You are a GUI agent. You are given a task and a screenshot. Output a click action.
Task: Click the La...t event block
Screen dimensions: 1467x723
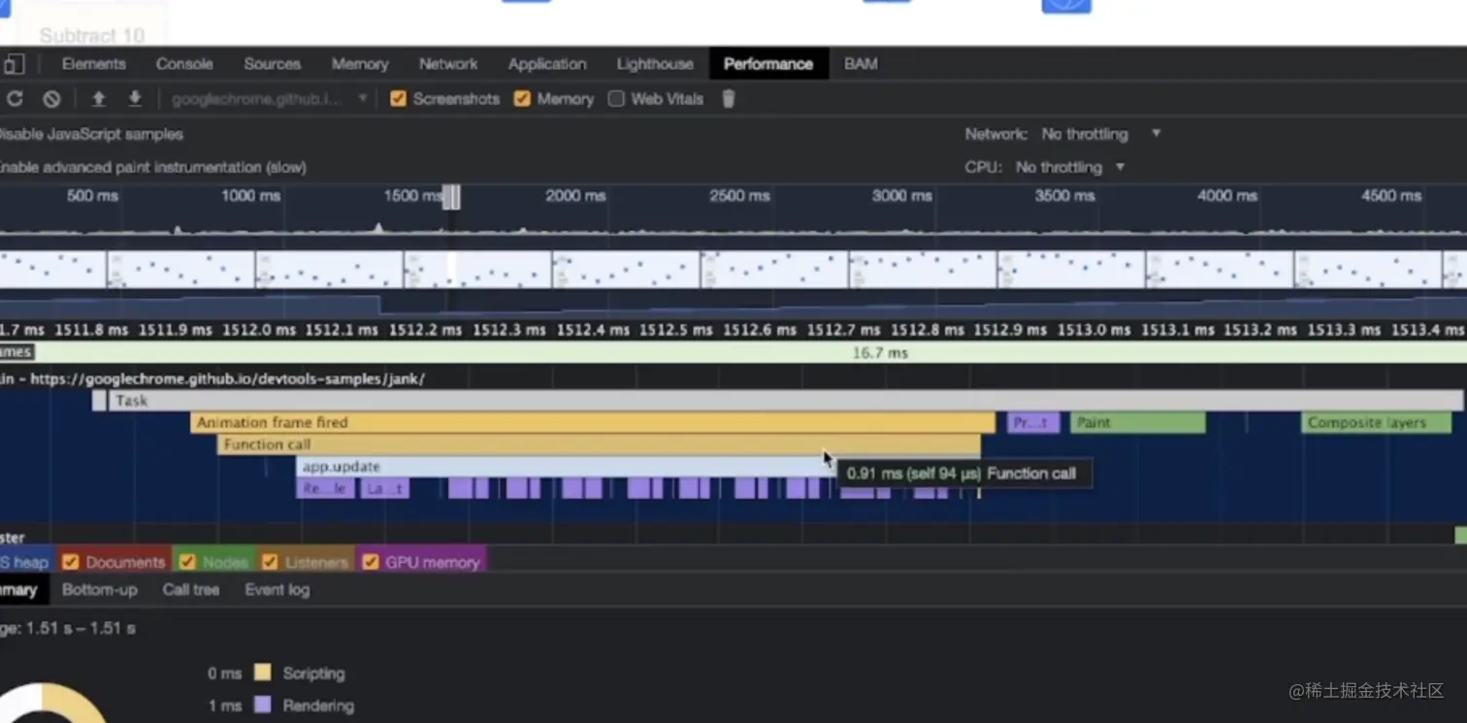pyautogui.click(x=385, y=488)
